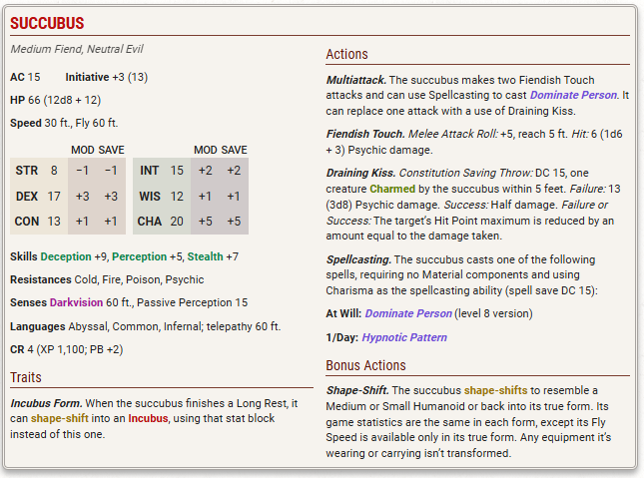Click the Actions section heading
The height and width of the screenshot is (478, 644).
point(346,54)
